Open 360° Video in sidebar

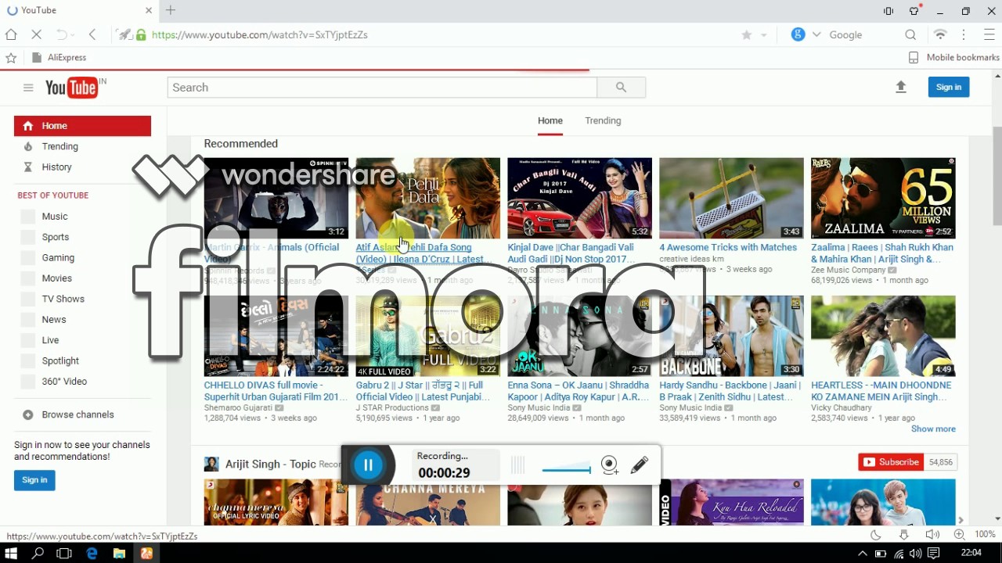pyautogui.click(x=64, y=382)
